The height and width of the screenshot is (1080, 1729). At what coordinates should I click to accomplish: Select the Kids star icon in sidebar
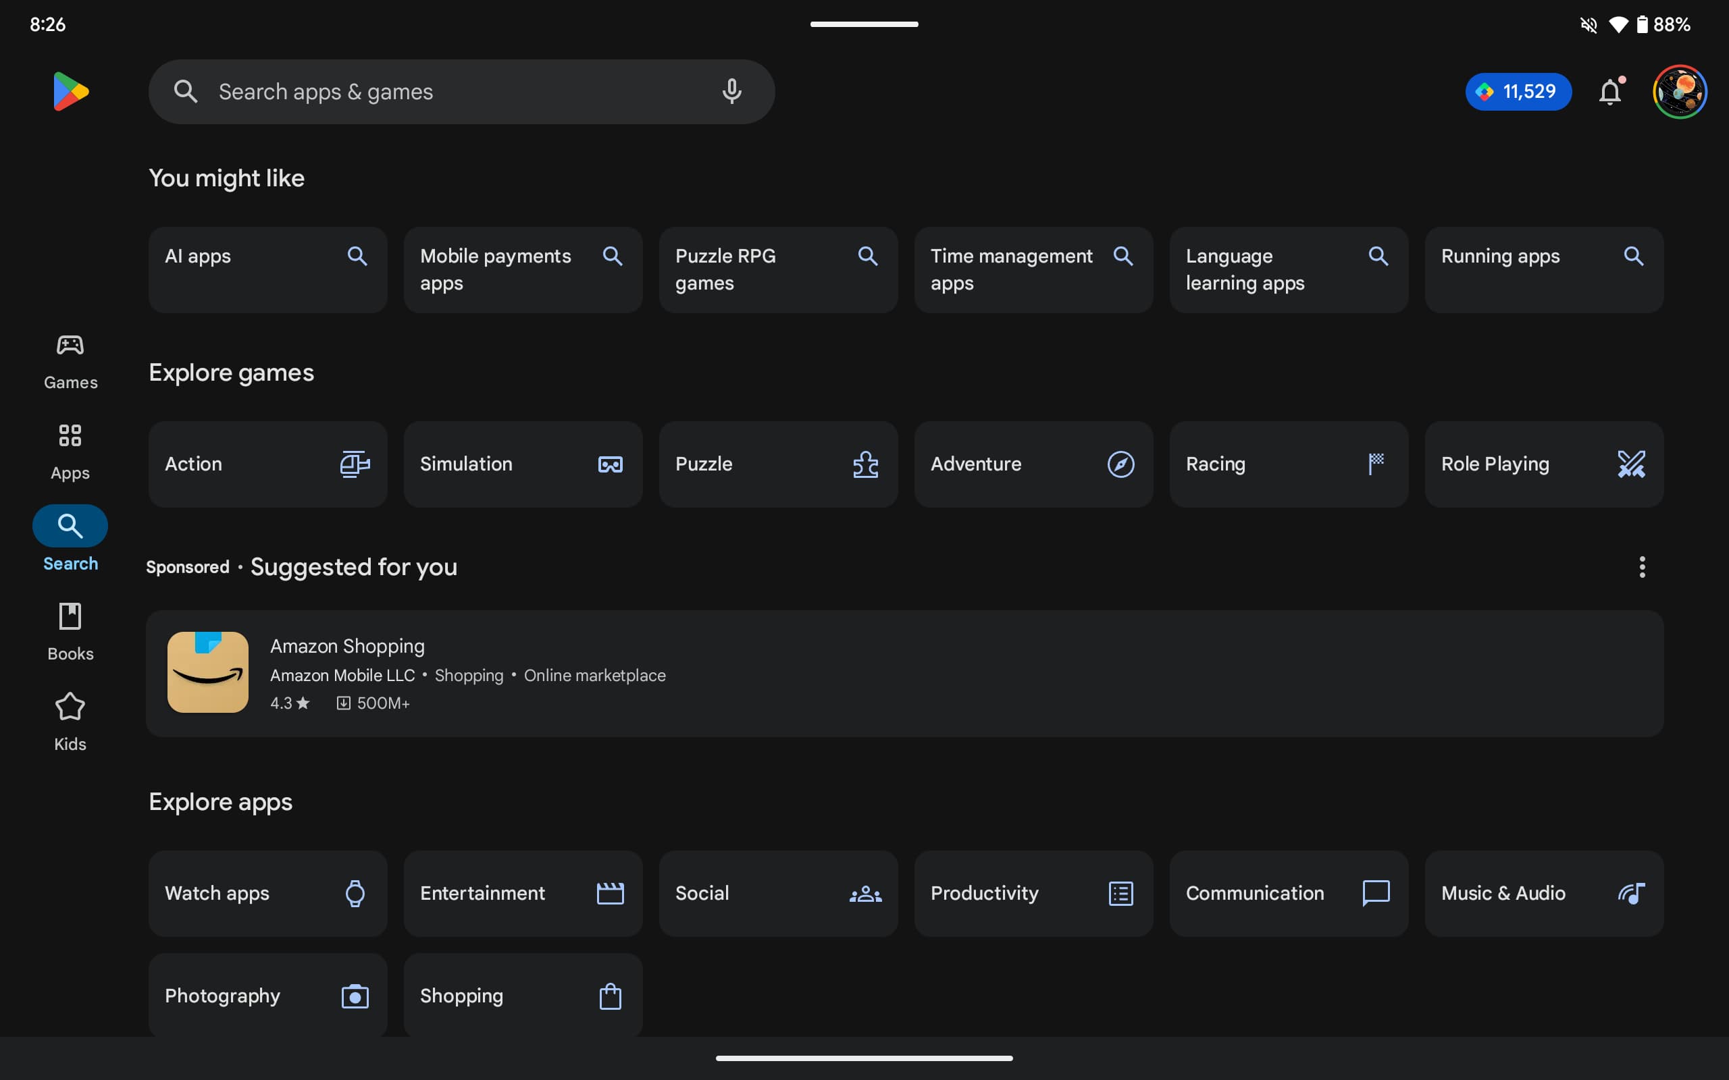[x=70, y=705]
